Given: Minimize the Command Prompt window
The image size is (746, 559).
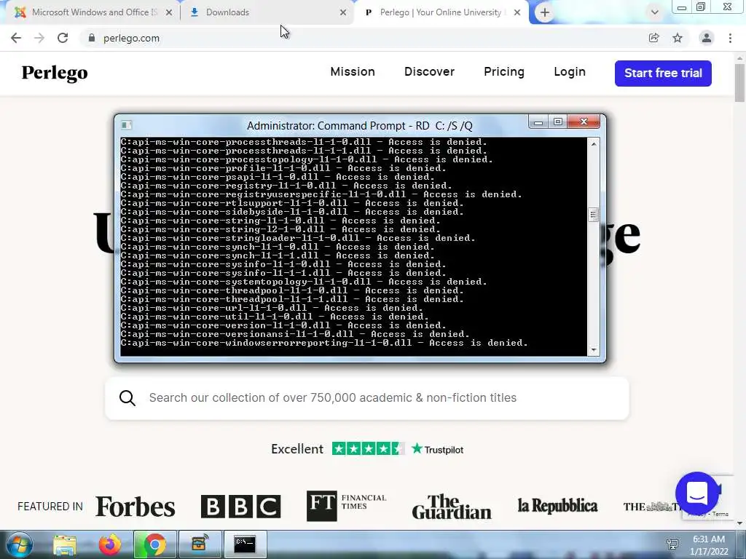Looking at the screenshot, I should (538, 122).
